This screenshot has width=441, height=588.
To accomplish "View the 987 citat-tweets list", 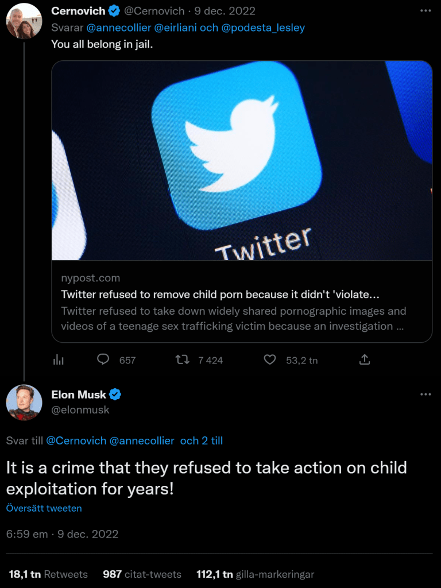I will 142,574.
